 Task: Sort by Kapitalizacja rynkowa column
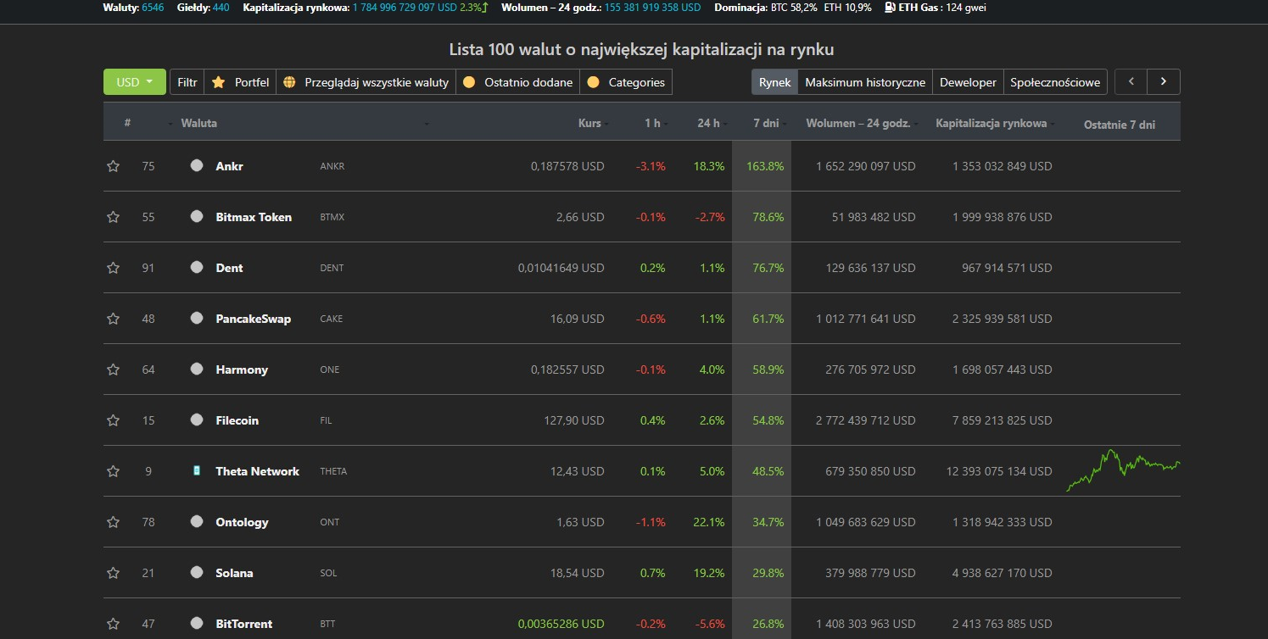click(x=991, y=123)
